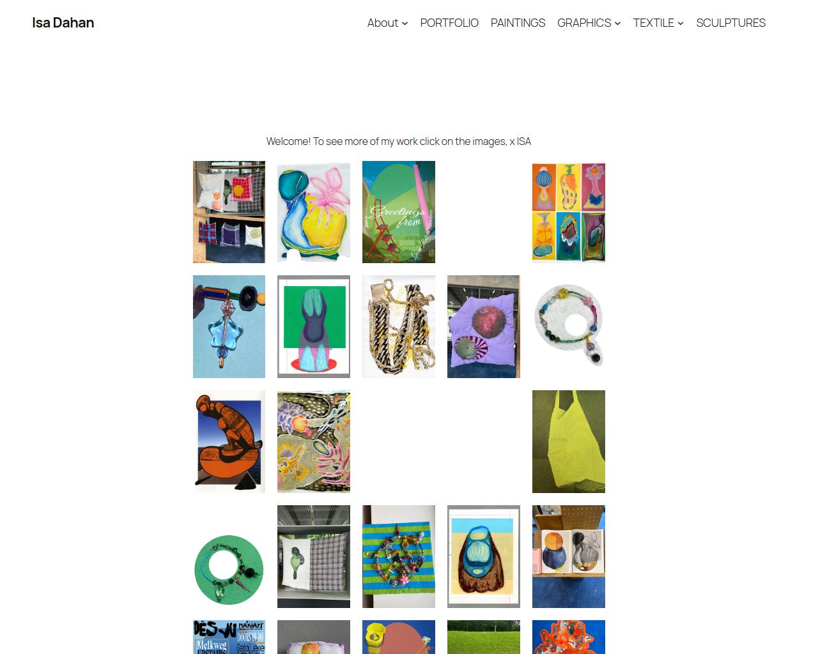The width and height of the screenshot is (818, 654).
Task: Open the green ring bracelet image
Action: (229, 570)
